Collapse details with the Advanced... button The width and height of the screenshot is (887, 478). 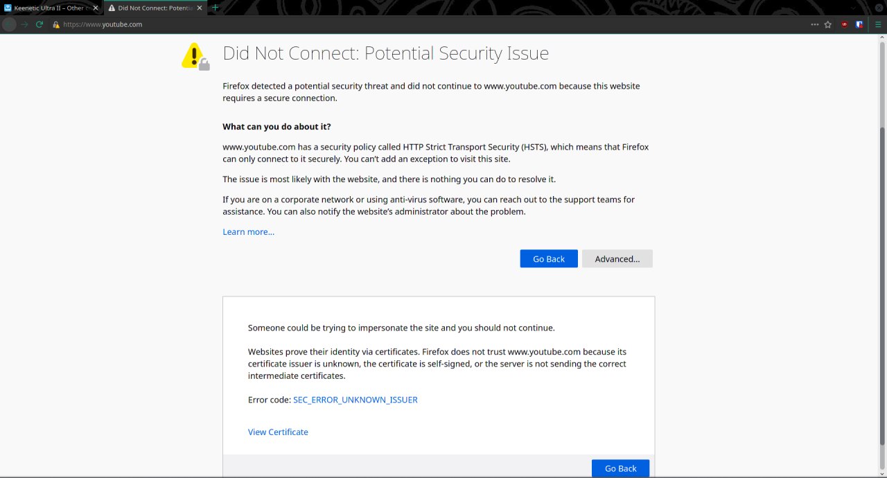tap(617, 258)
